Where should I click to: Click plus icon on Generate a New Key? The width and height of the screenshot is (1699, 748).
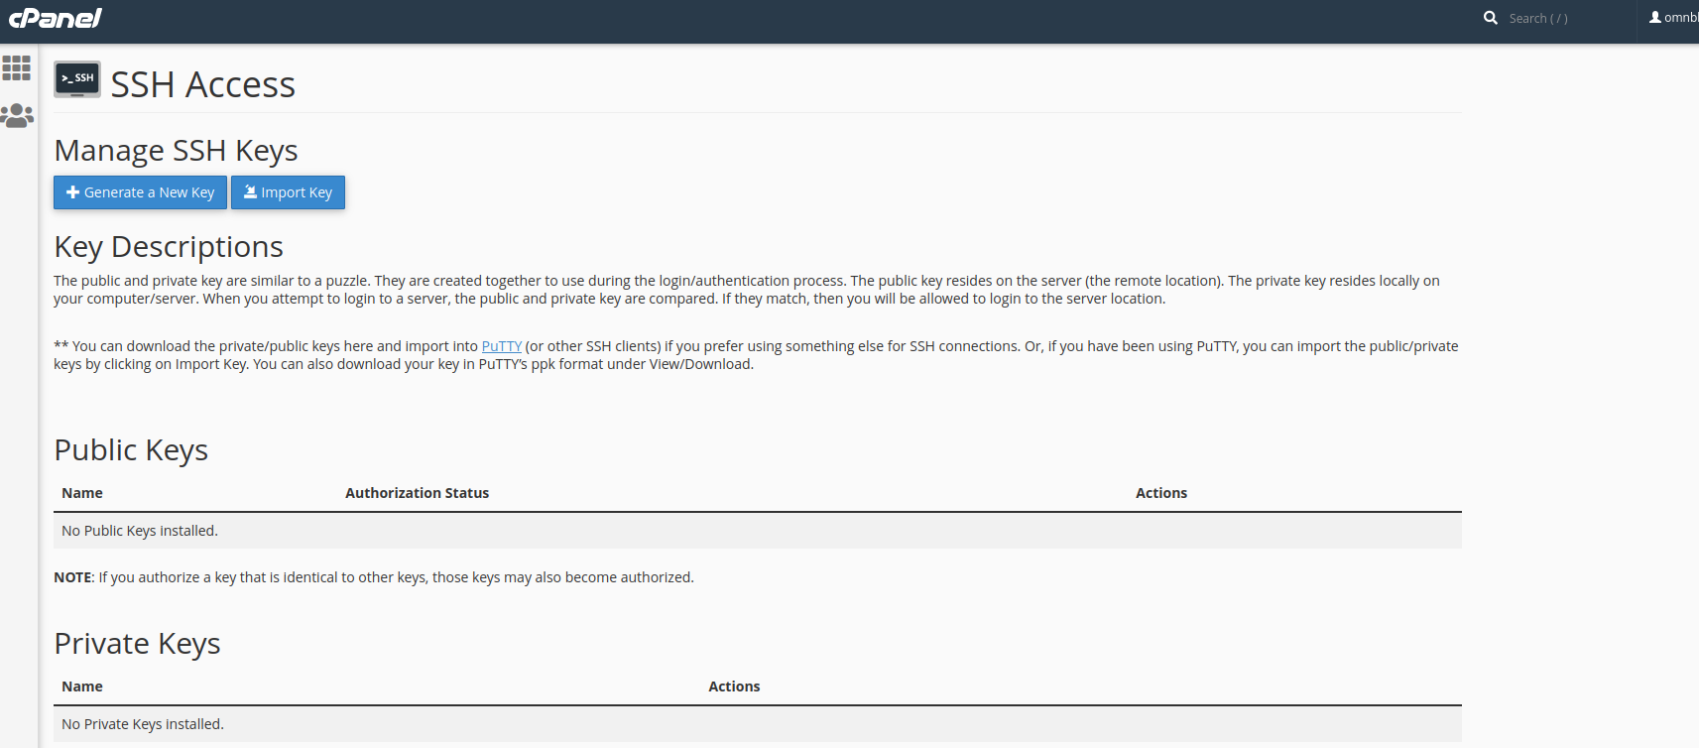click(x=72, y=192)
